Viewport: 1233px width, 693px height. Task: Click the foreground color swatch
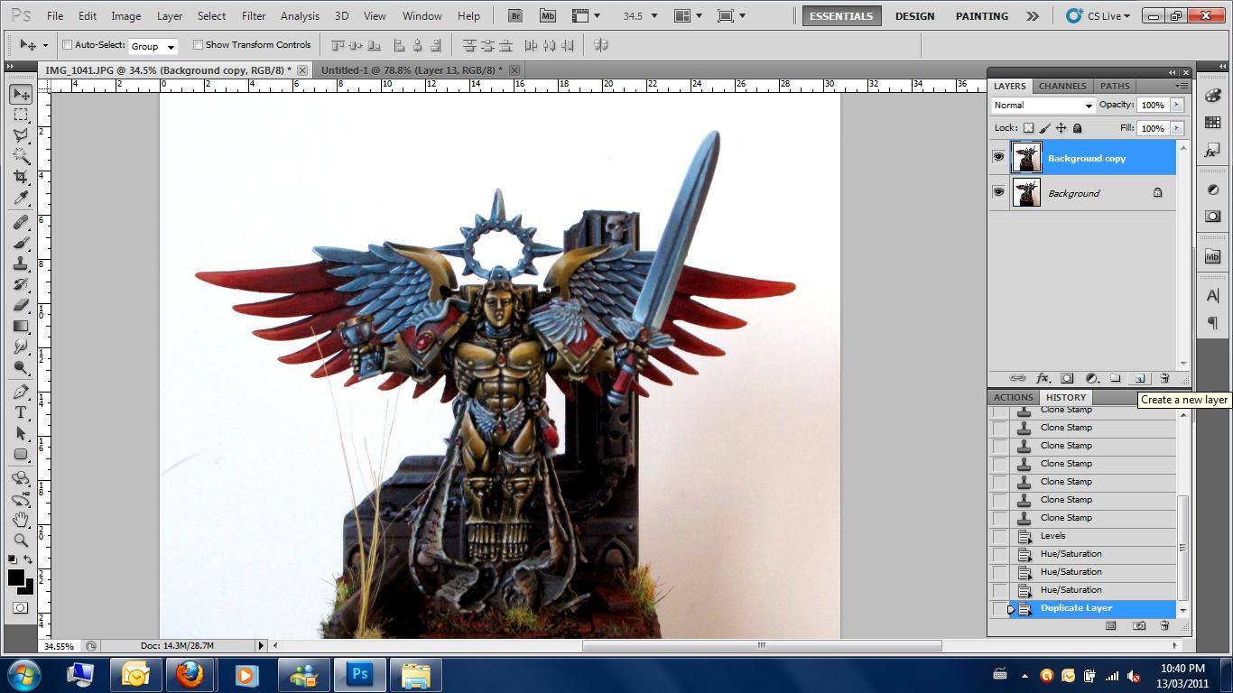[16, 578]
